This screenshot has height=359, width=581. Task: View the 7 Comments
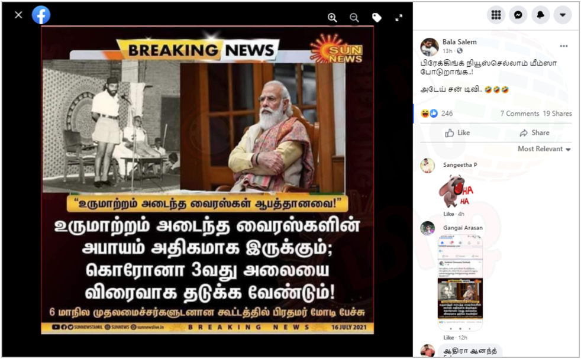click(x=519, y=114)
